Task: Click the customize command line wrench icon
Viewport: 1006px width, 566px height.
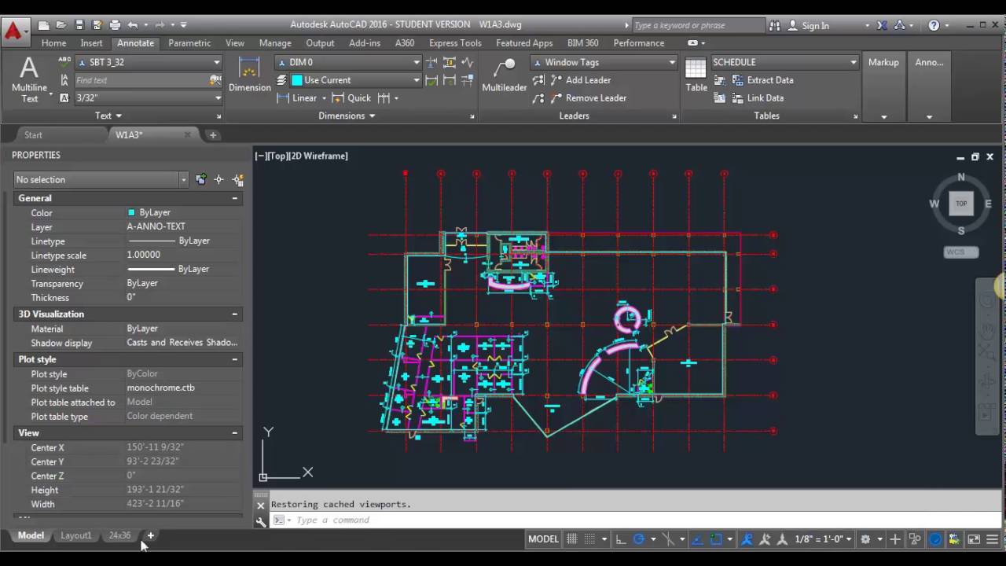Action: pyautogui.click(x=261, y=520)
